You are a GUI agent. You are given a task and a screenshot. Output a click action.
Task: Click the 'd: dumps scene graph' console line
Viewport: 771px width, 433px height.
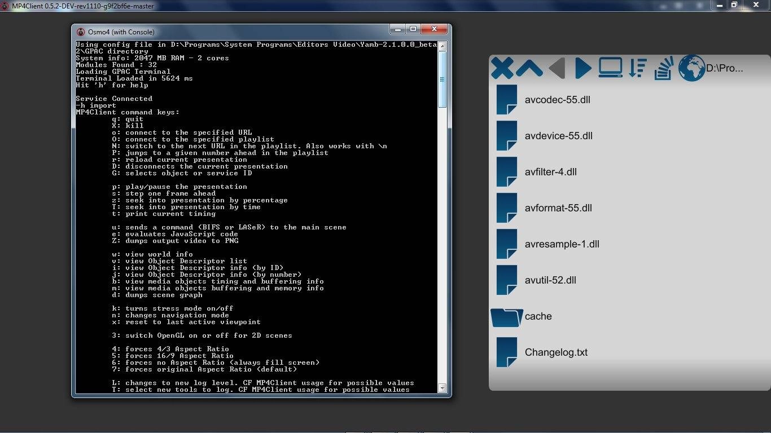tap(157, 295)
